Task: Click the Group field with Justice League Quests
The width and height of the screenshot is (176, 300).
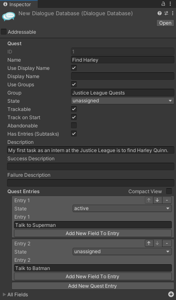Action: point(123,92)
